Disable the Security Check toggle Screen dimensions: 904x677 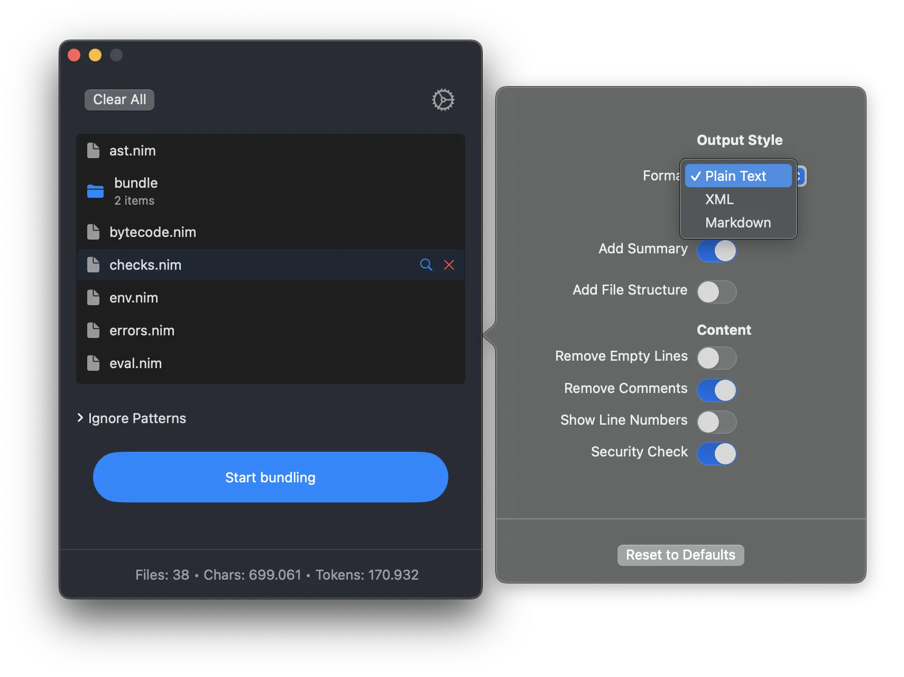(x=716, y=454)
